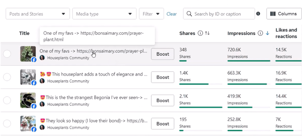
Task: Sort by Shares using the arrows icon
Action: (207, 33)
